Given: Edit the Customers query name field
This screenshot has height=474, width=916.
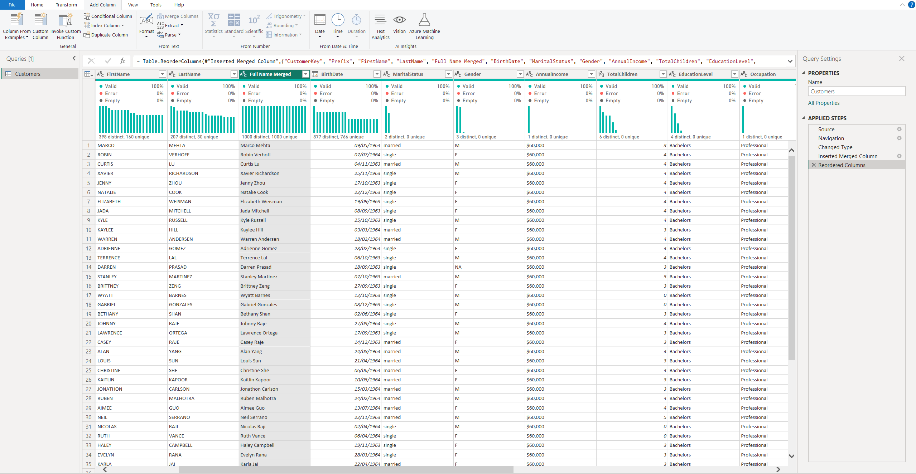Looking at the screenshot, I should click(856, 91).
